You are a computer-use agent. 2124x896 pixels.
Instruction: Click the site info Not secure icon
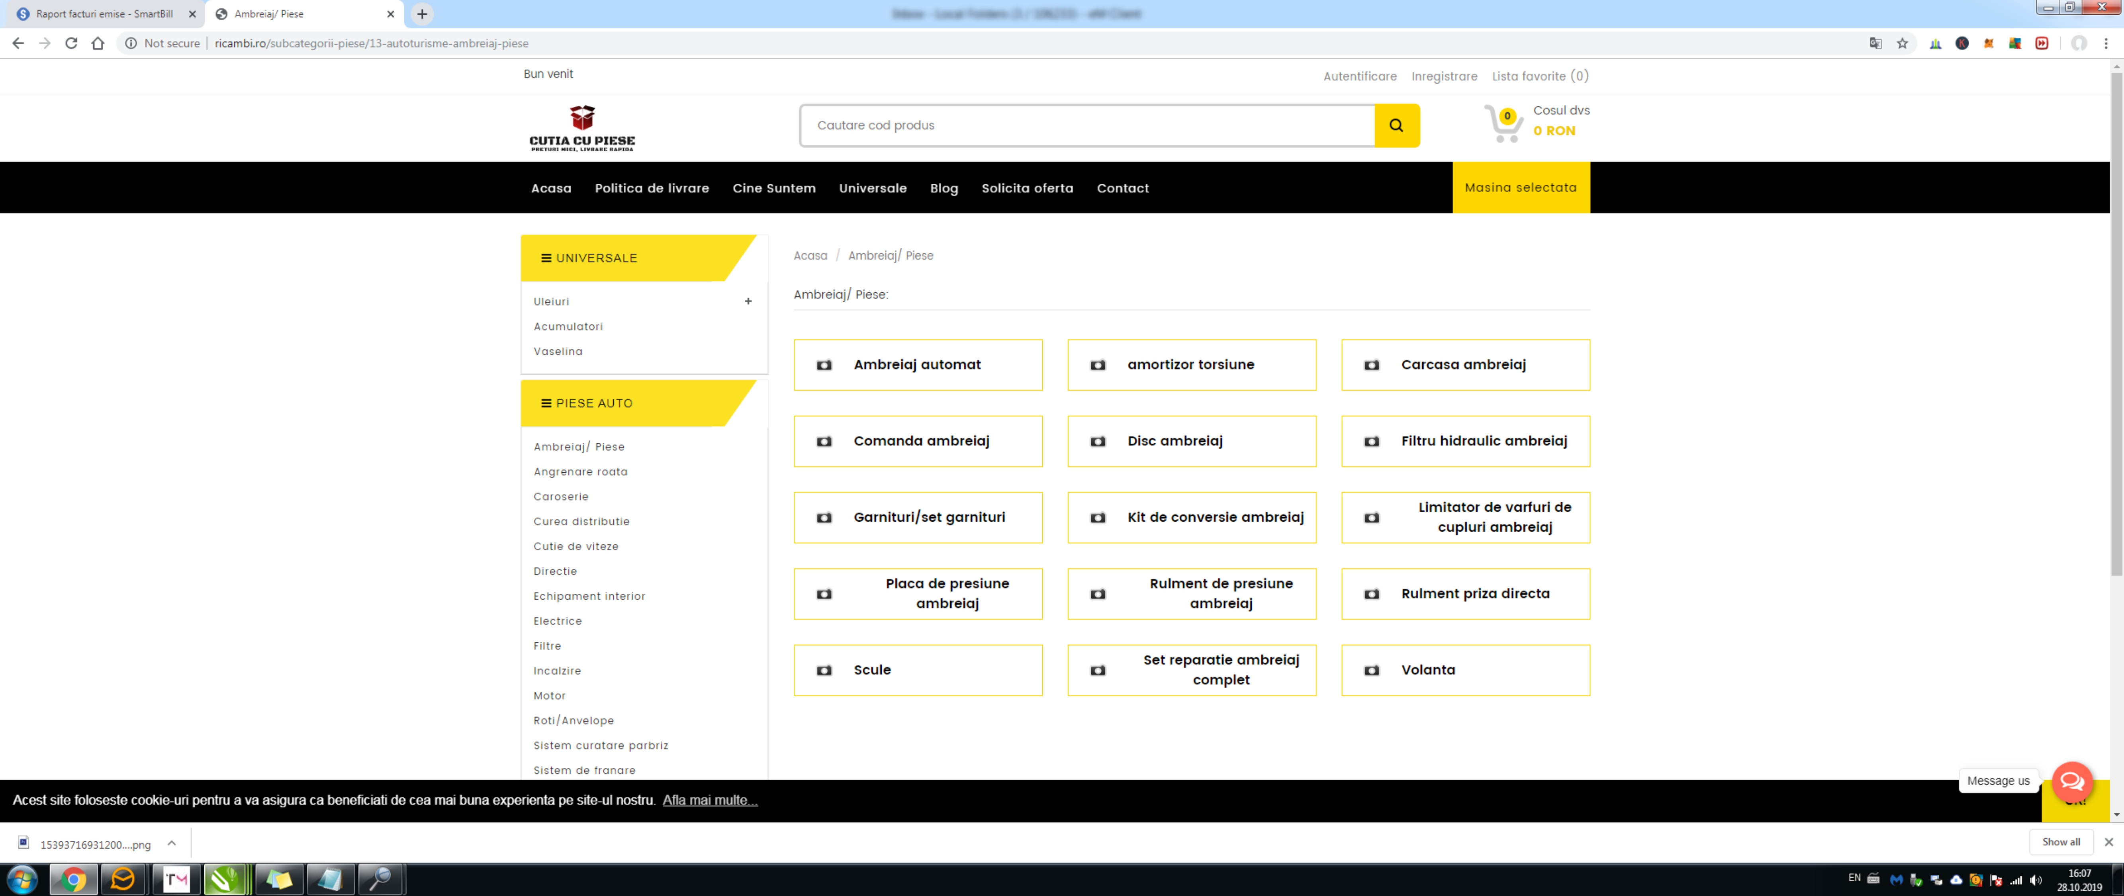[131, 43]
